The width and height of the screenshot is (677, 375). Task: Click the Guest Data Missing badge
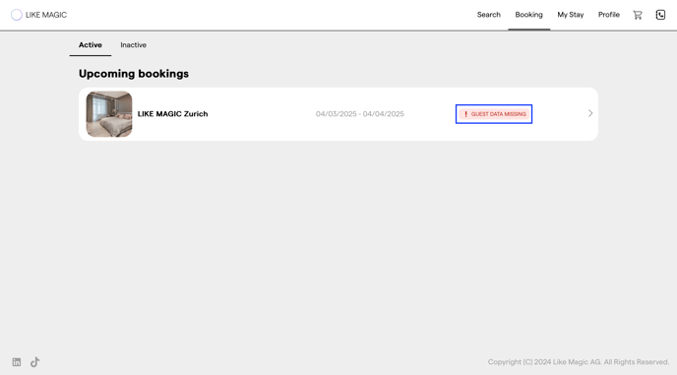click(x=494, y=114)
